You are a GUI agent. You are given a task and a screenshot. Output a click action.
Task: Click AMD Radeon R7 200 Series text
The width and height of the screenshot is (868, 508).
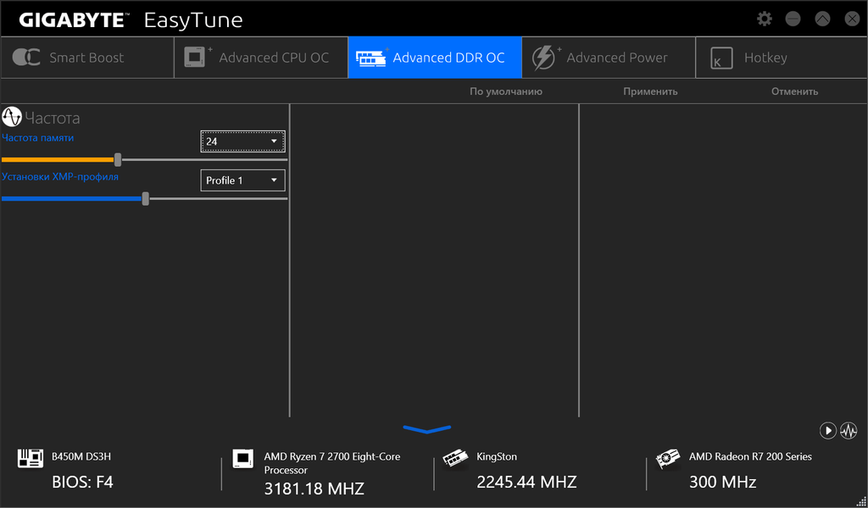click(x=750, y=456)
